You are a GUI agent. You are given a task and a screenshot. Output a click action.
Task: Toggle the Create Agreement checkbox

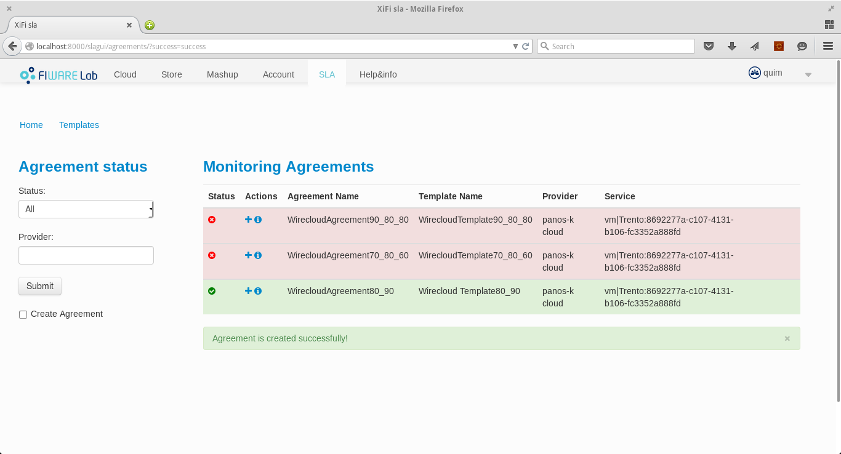pos(23,314)
